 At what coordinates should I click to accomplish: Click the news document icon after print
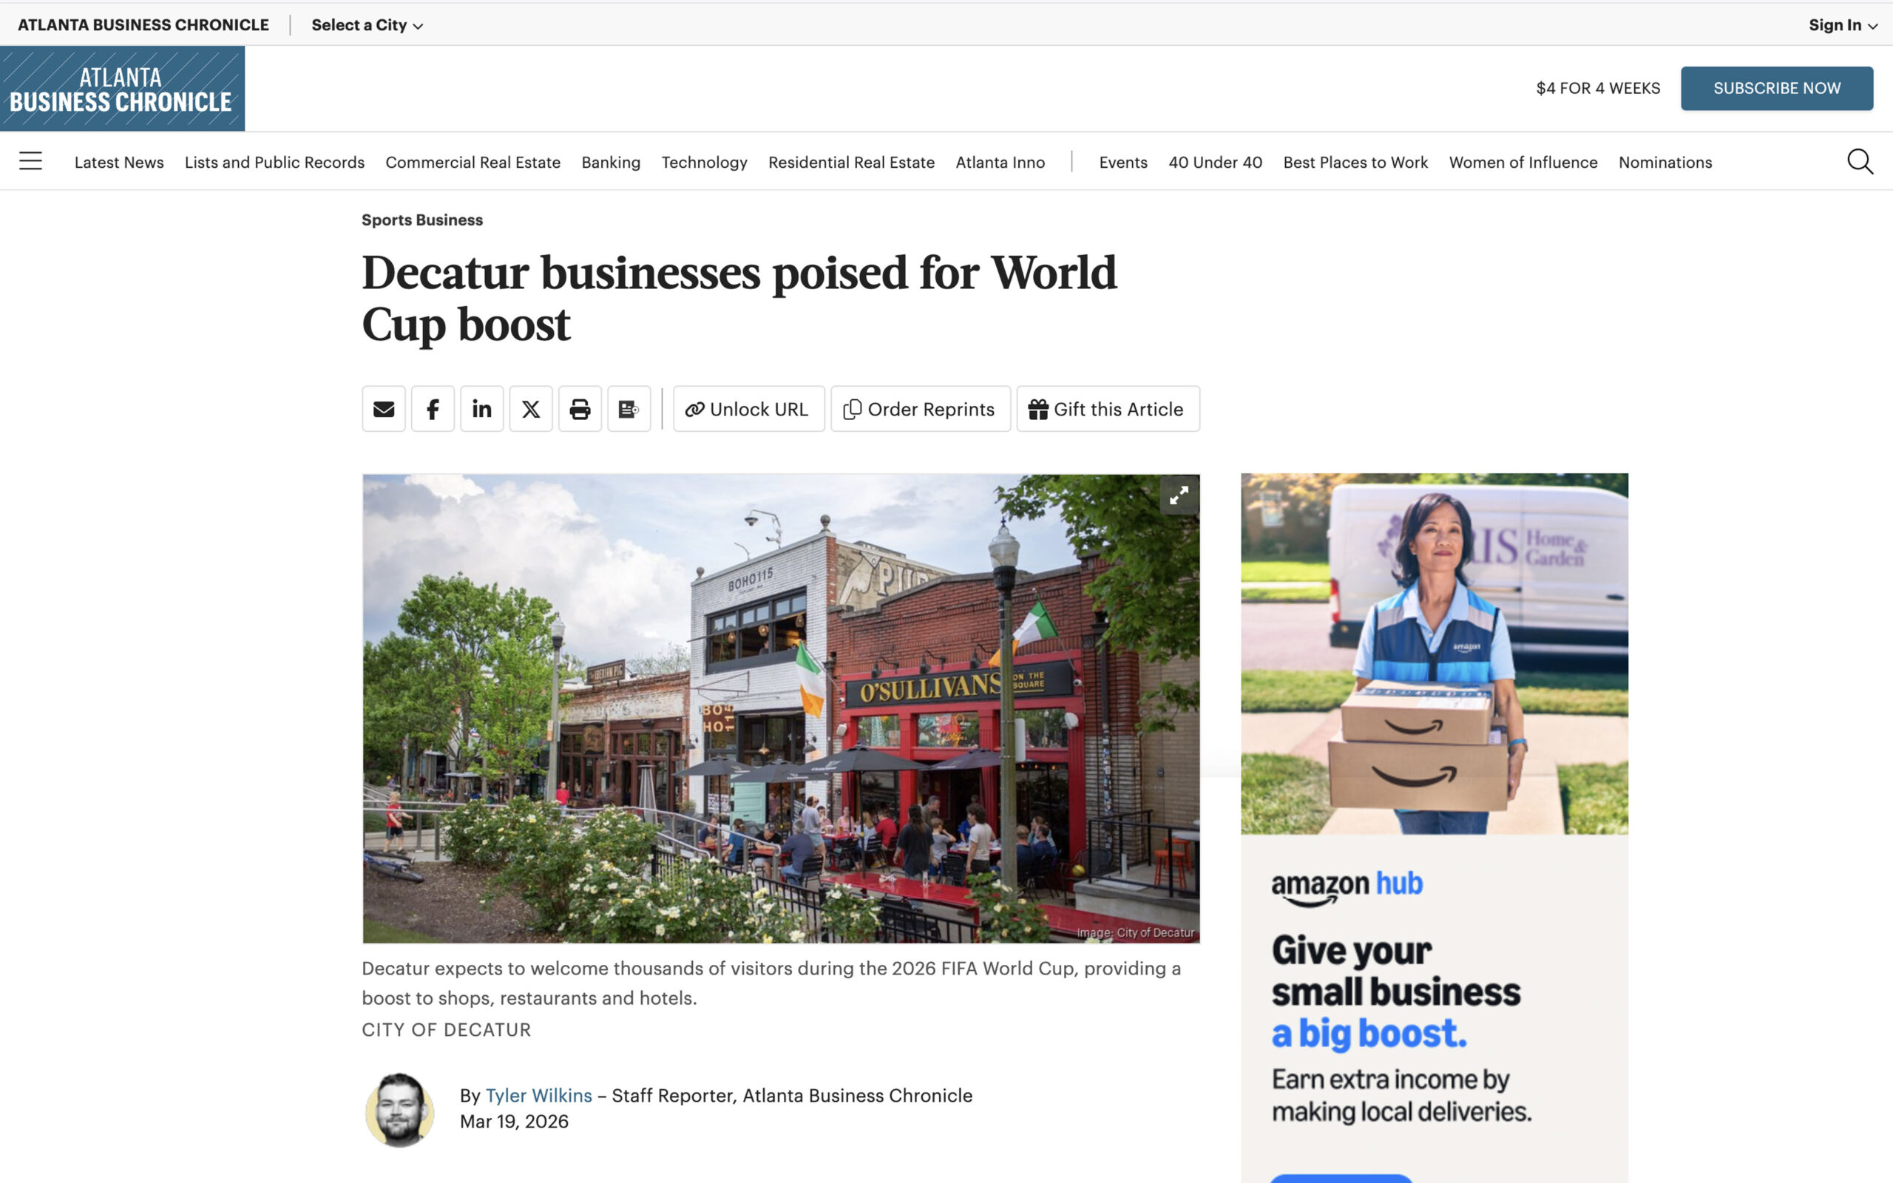629,408
